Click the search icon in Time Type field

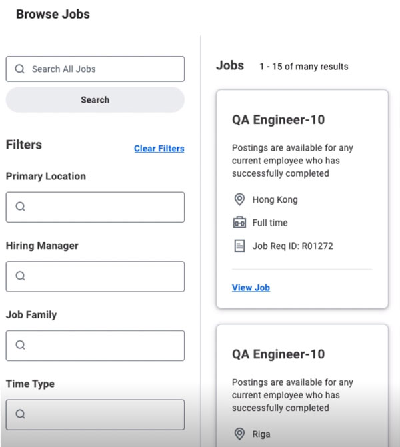(20, 414)
